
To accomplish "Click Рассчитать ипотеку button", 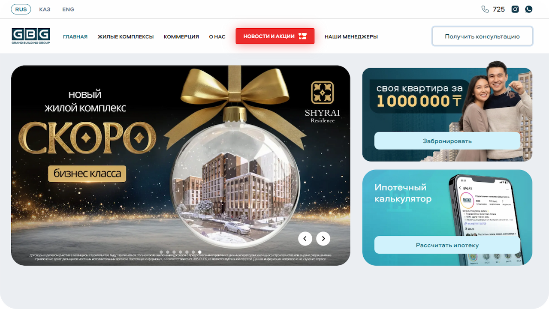I will click(x=447, y=245).
